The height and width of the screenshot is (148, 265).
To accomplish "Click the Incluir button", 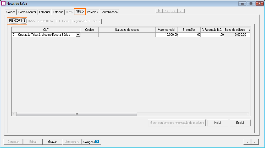I will click(218, 123).
